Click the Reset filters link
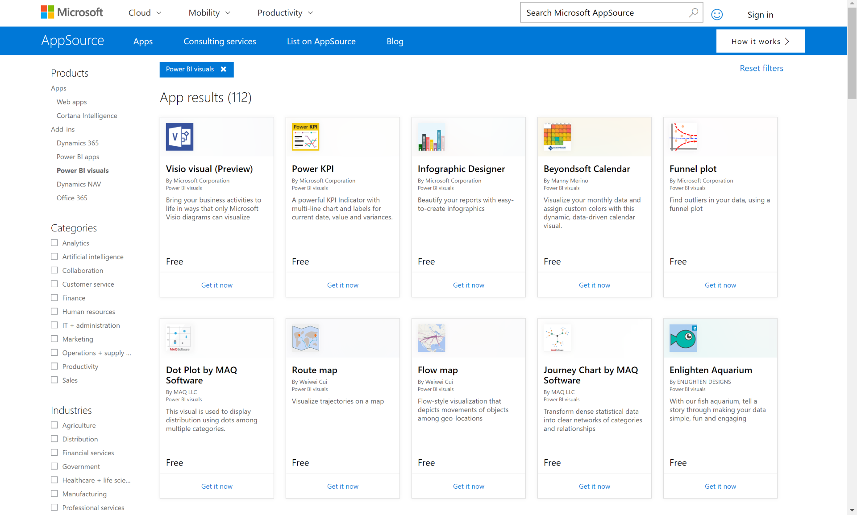This screenshot has width=857, height=515. (x=761, y=68)
